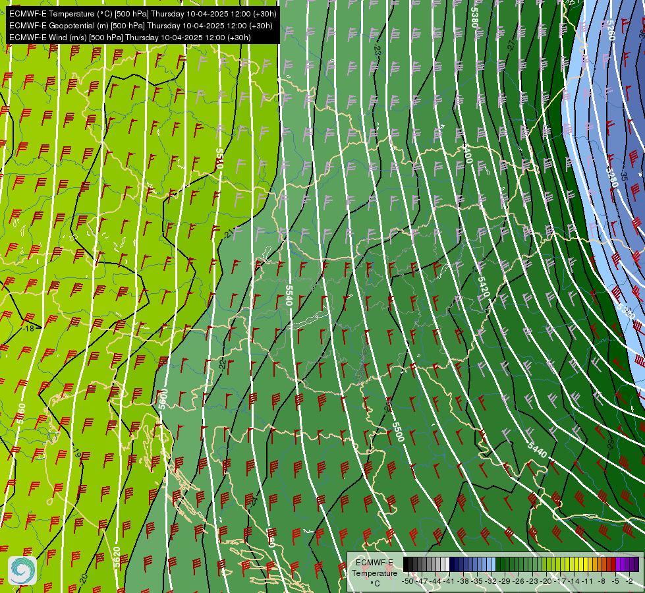
Task: Click the 5540 geopotential contour label
Action: click(x=289, y=295)
